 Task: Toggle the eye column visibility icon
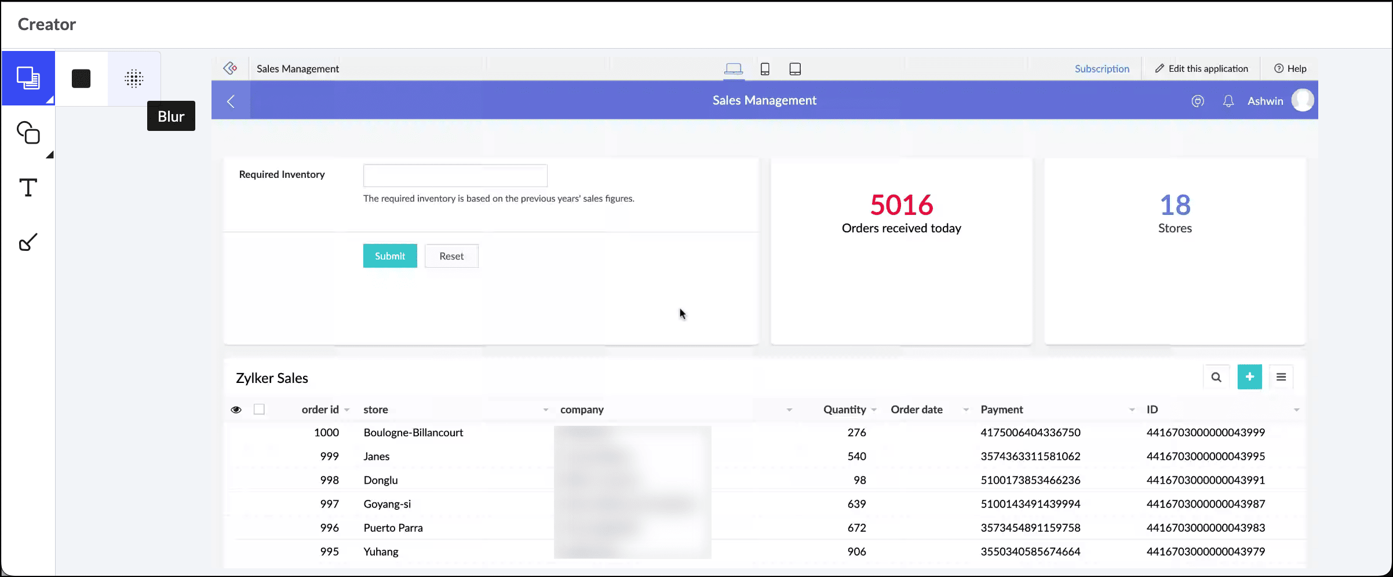236,410
